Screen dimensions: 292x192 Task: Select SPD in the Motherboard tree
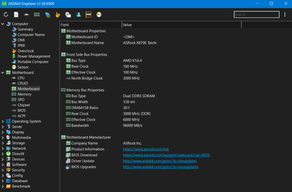(21, 100)
